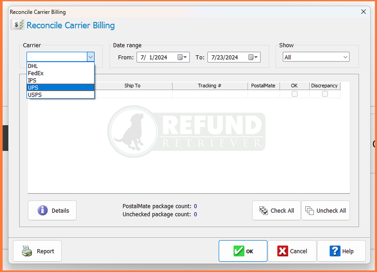The image size is (377, 272).
Task: Open the To date calendar picker
Action: pyautogui.click(x=253, y=57)
